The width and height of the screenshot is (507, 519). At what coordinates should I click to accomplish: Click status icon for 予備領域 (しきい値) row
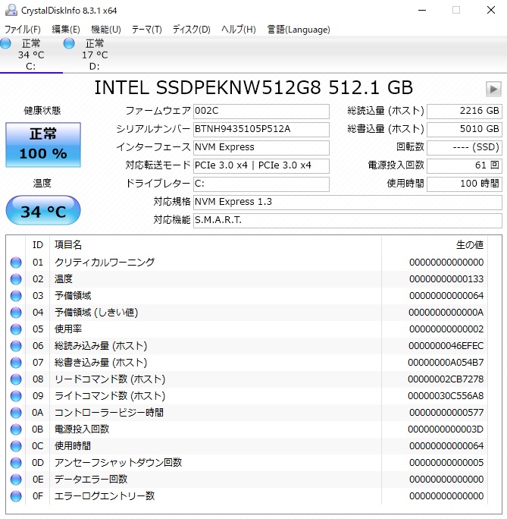pos(16,313)
